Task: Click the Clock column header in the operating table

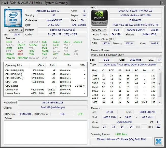Action: (37, 65)
